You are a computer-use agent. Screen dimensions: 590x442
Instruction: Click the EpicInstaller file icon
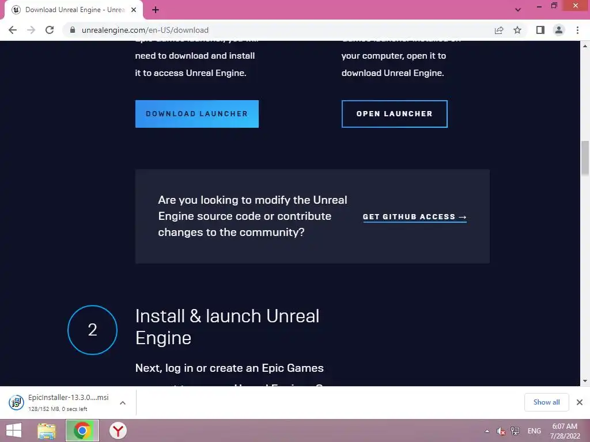point(16,402)
